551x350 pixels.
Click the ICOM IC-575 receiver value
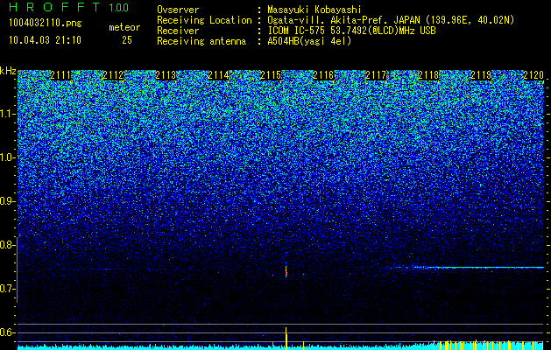click(x=351, y=31)
